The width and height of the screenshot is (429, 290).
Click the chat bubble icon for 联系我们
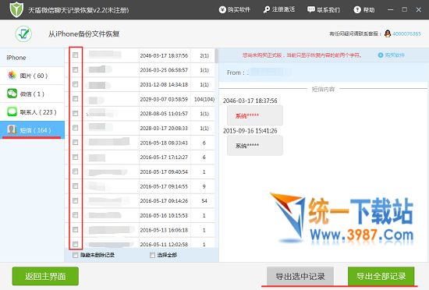click(310, 10)
